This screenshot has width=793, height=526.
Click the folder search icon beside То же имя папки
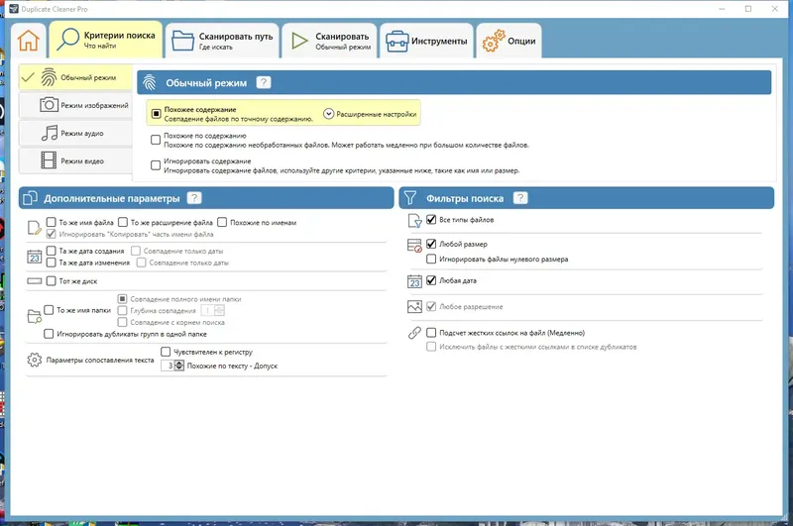coord(34,316)
